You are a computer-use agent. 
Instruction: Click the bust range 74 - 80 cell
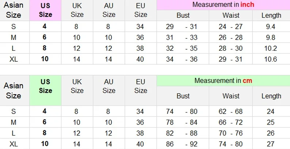(x=182, y=111)
